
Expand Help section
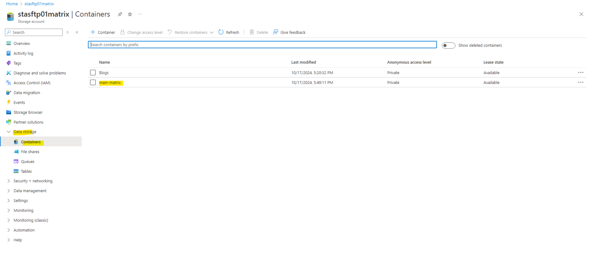click(x=18, y=240)
